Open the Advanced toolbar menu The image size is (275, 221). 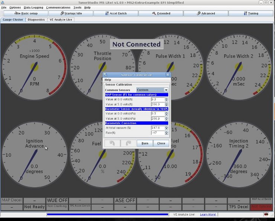(x=206, y=13)
